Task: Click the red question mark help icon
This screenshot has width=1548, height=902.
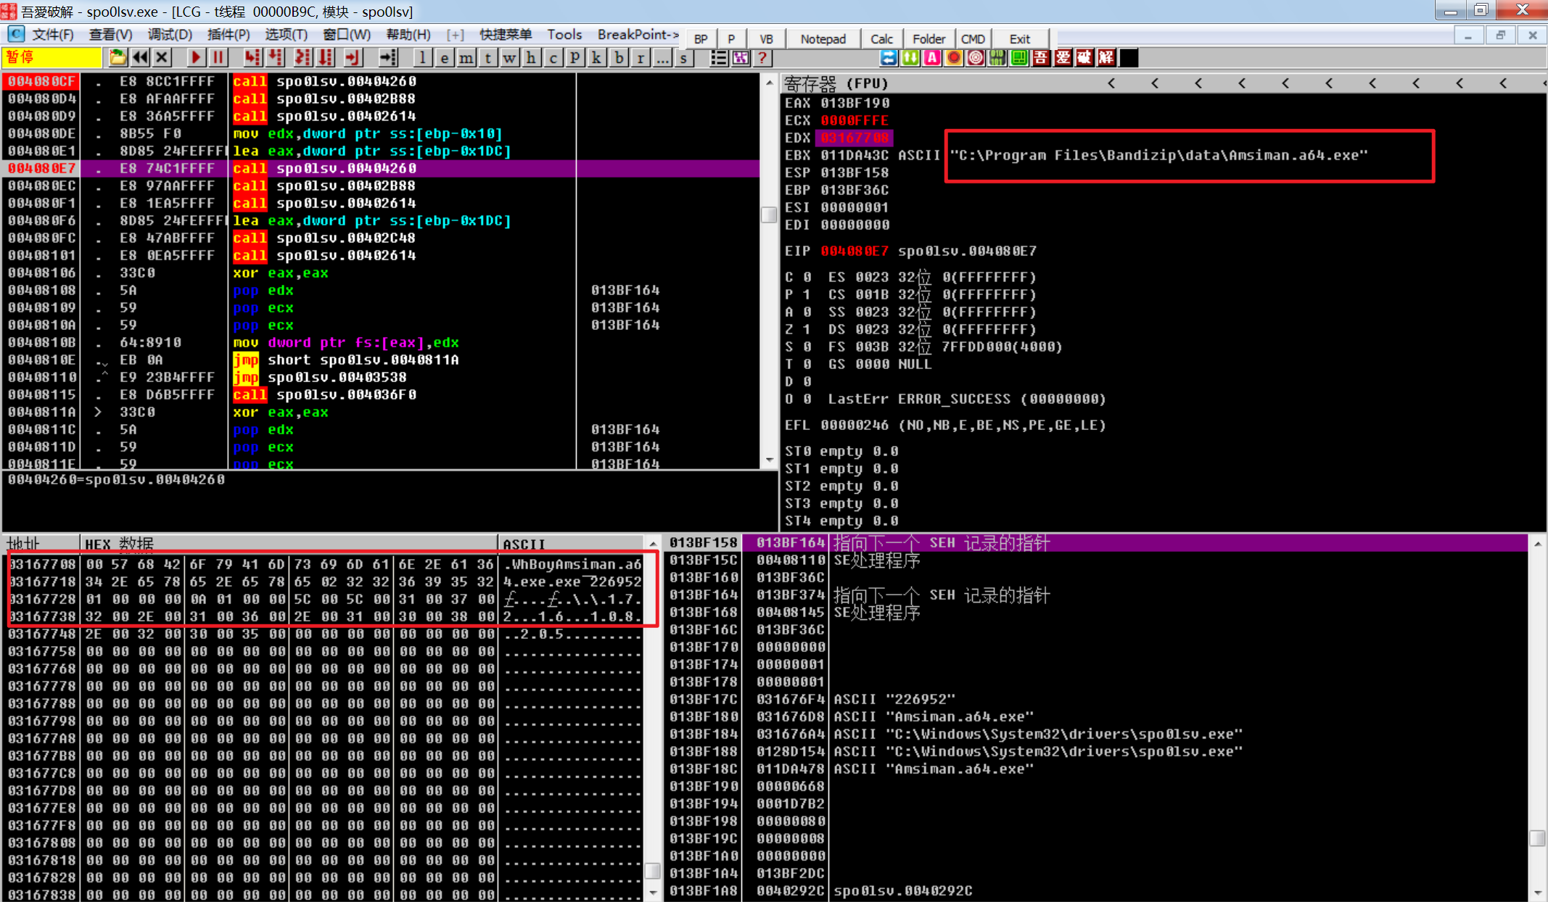Action: point(762,58)
